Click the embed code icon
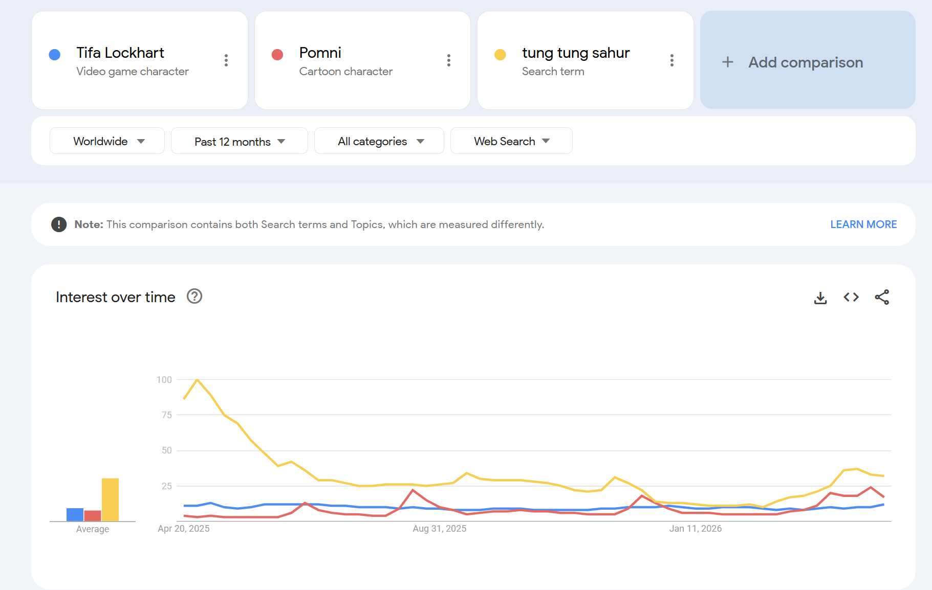 (851, 297)
